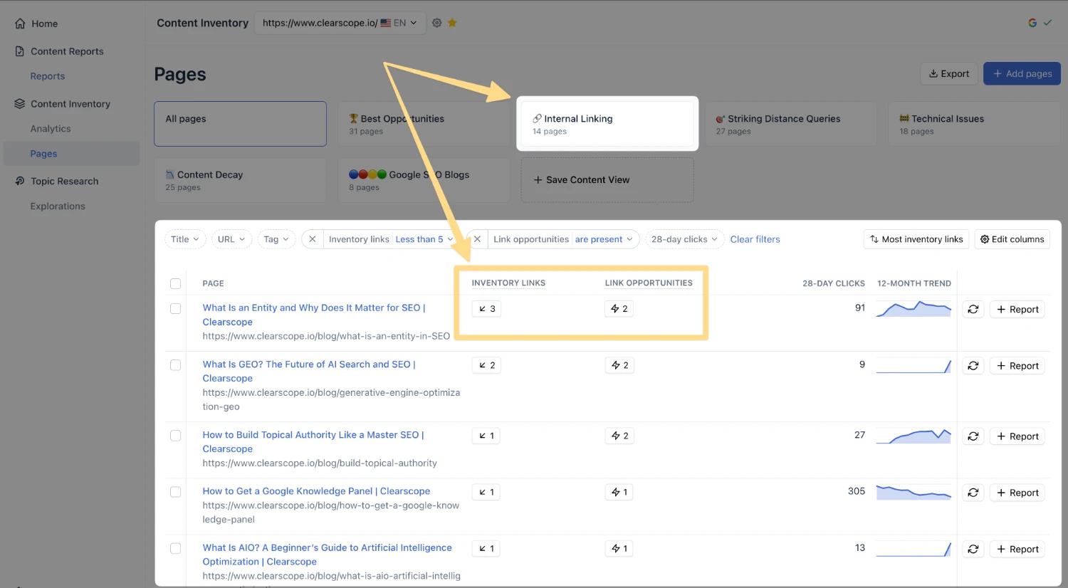The height and width of the screenshot is (588, 1068).
Task: Toggle the select-all checkbox in table header
Action: point(175,283)
